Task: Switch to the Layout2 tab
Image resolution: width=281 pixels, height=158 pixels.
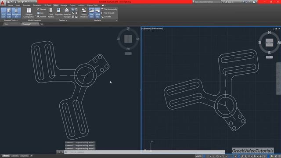Action: [25, 156]
